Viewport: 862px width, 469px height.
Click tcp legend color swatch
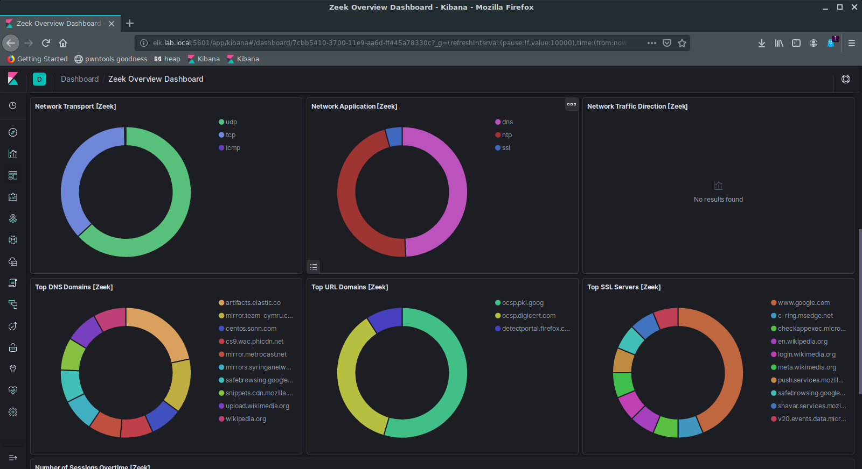(221, 135)
